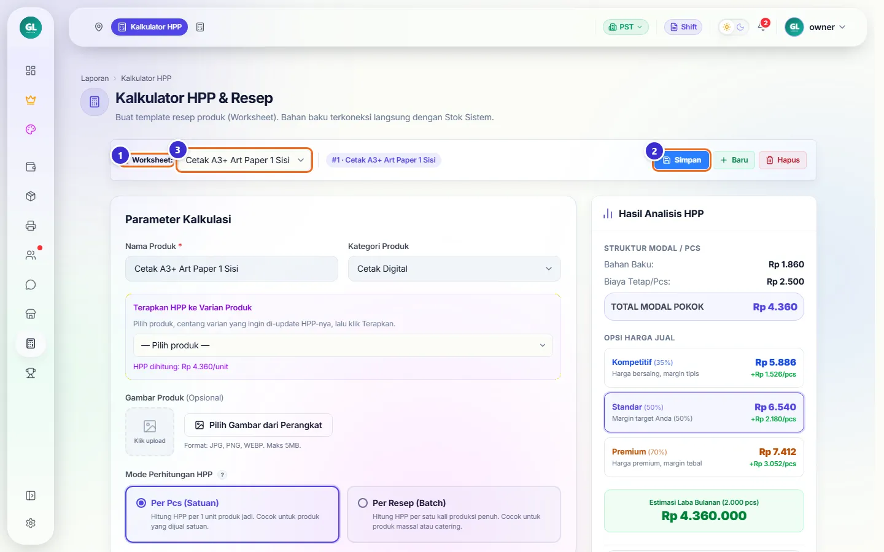Open the Worksheet dropdown Cetak A3+ Art Paper
Viewport: 884px width, 552px height.
point(244,160)
